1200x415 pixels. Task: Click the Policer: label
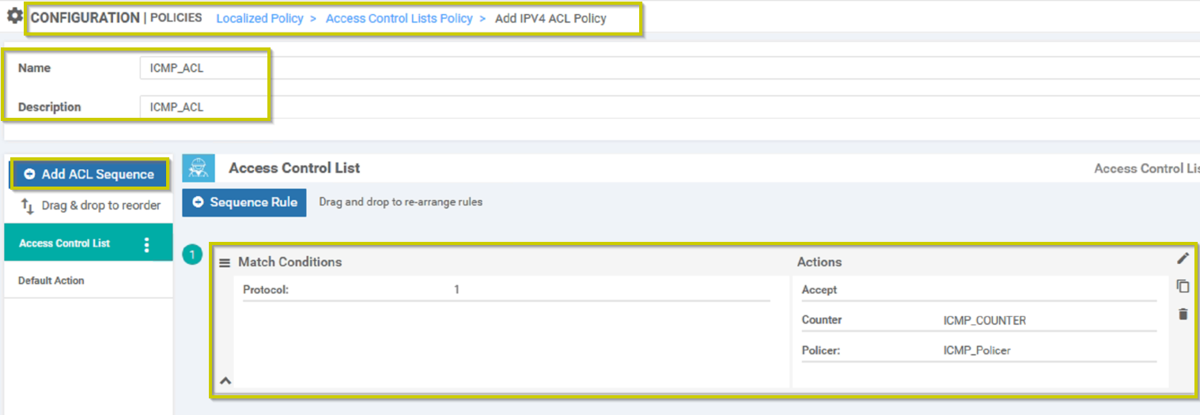(822, 350)
